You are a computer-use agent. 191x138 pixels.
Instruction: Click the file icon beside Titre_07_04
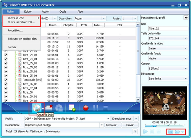tap(20, 88)
